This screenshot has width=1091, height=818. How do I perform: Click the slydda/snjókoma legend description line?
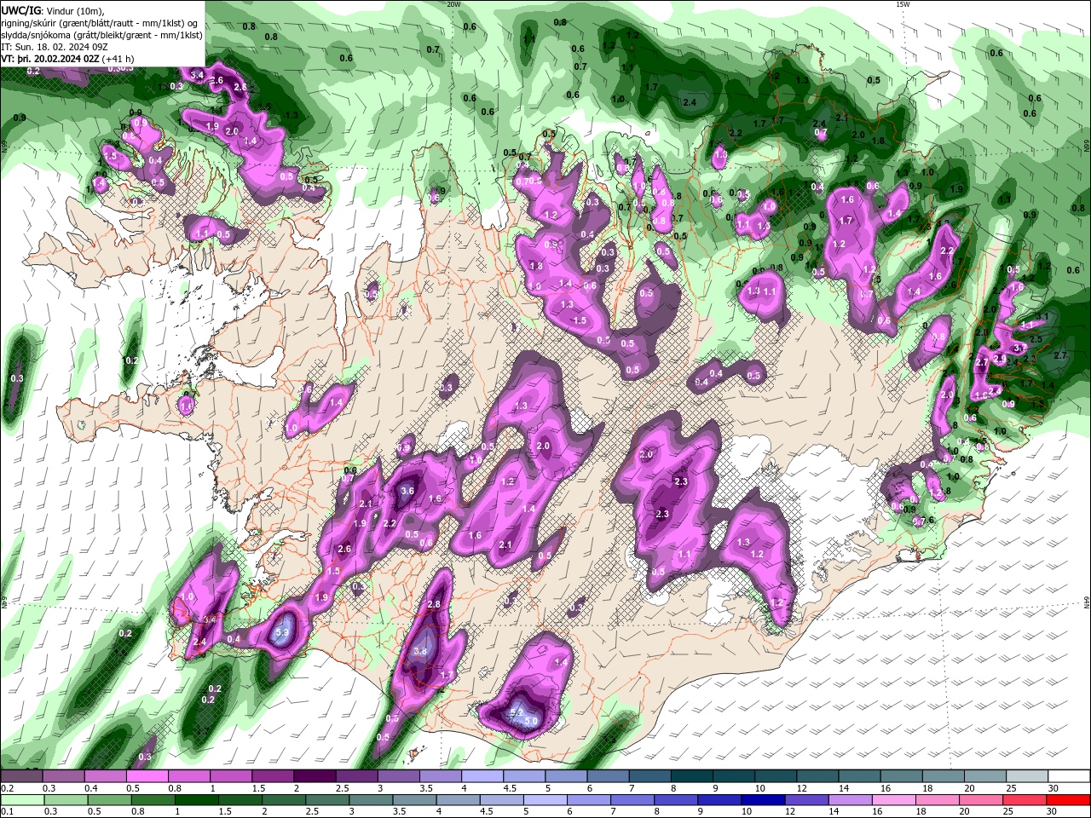[x=101, y=35]
